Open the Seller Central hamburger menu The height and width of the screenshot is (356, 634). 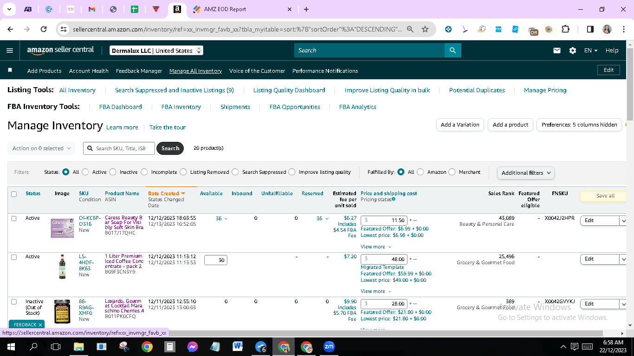(x=10, y=51)
